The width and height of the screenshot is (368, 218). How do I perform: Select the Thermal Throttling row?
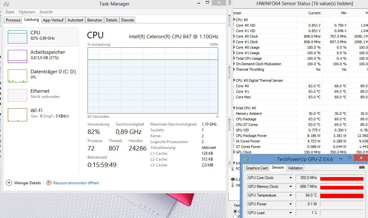[301, 69]
